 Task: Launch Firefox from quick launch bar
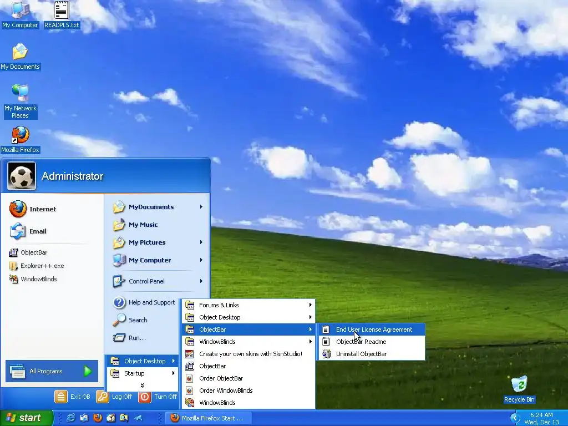[x=98, y=418]
